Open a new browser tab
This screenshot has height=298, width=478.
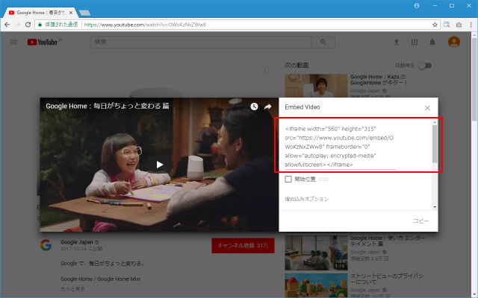(x=84, y=13)
